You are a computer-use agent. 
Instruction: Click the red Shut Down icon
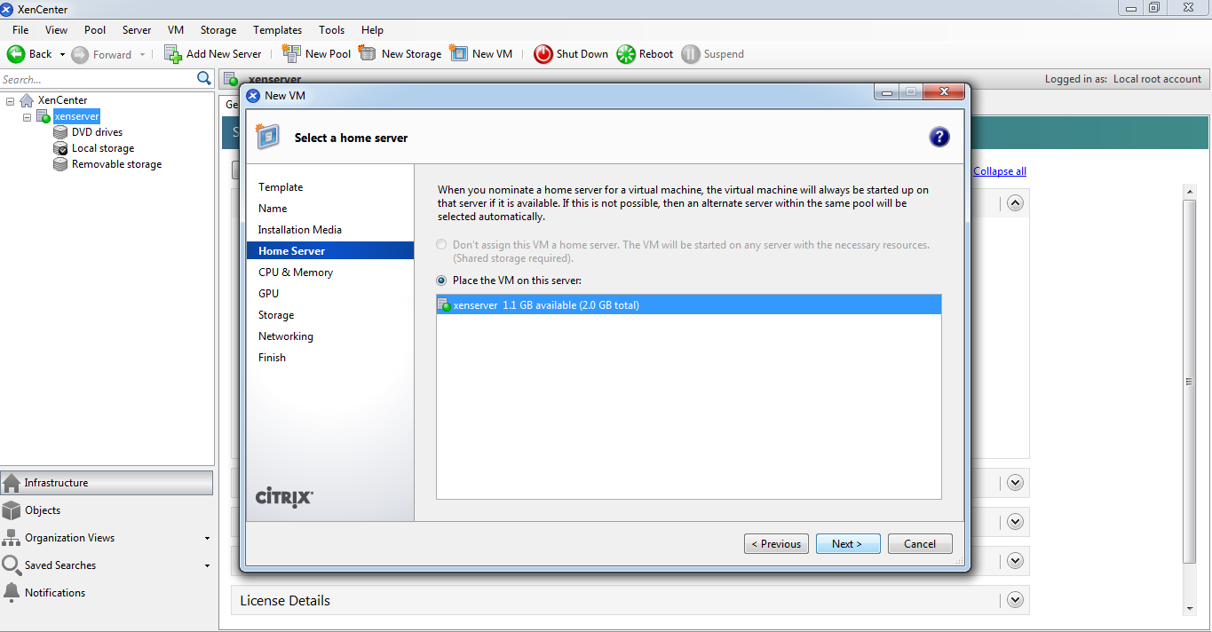(543, 54)
